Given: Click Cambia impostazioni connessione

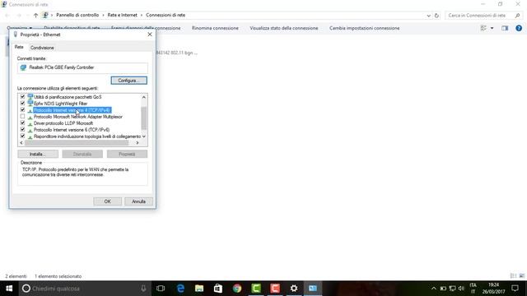Looking at the screenshot, I should (364, 28).
